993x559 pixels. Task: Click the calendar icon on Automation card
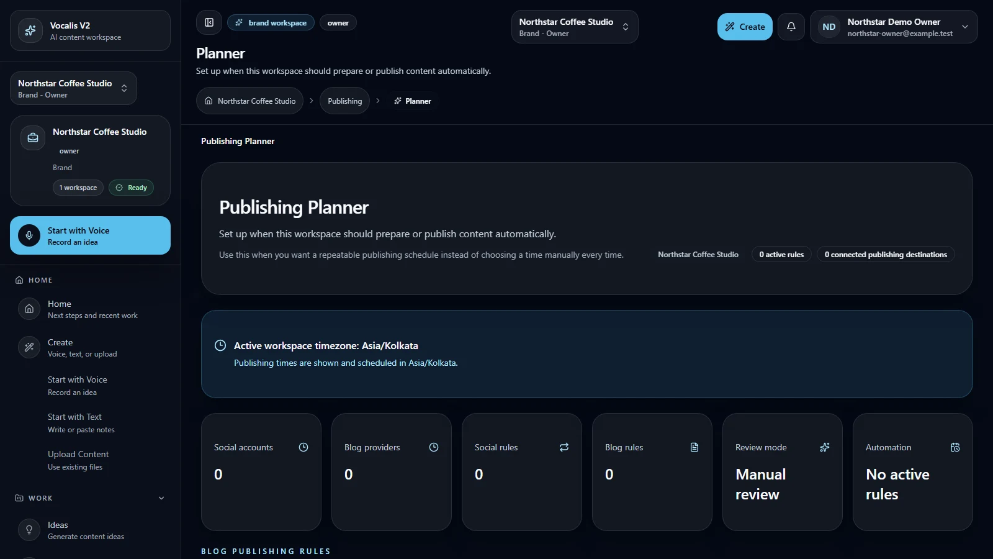(x=955, y=447)
